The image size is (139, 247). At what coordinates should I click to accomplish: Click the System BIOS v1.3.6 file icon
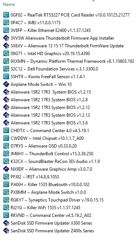(x=6, y=123)
